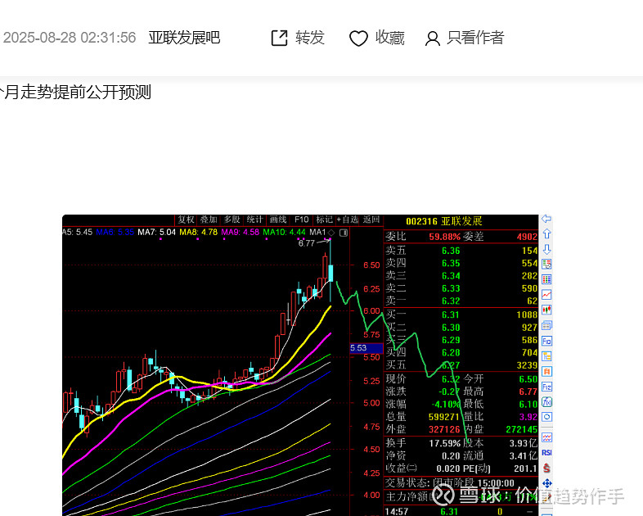Click the 收藏 label
This screenshot has height=516, width=643.
[389, 38]
